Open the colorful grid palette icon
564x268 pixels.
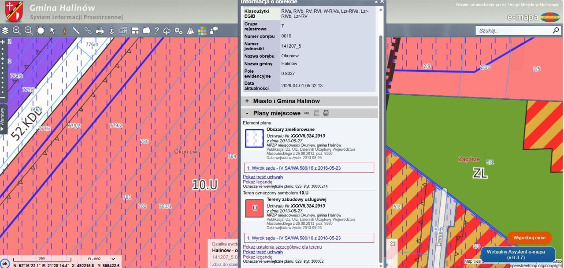202,30
